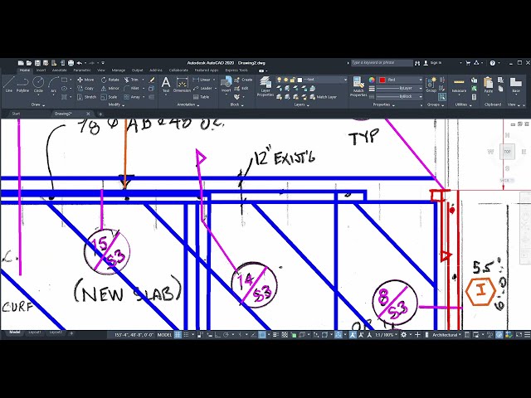The image size is (531, 398).
Task: Click the Array tool
Action: [x=132, y=97]
